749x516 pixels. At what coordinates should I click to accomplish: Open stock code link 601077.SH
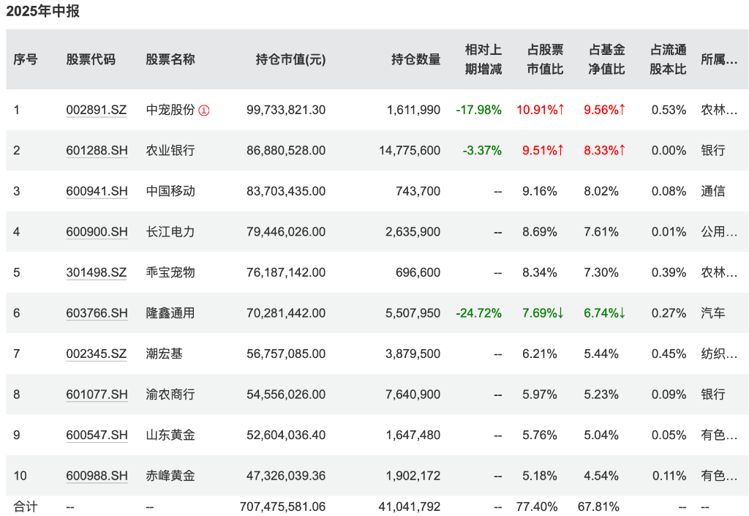pos(97,395)
